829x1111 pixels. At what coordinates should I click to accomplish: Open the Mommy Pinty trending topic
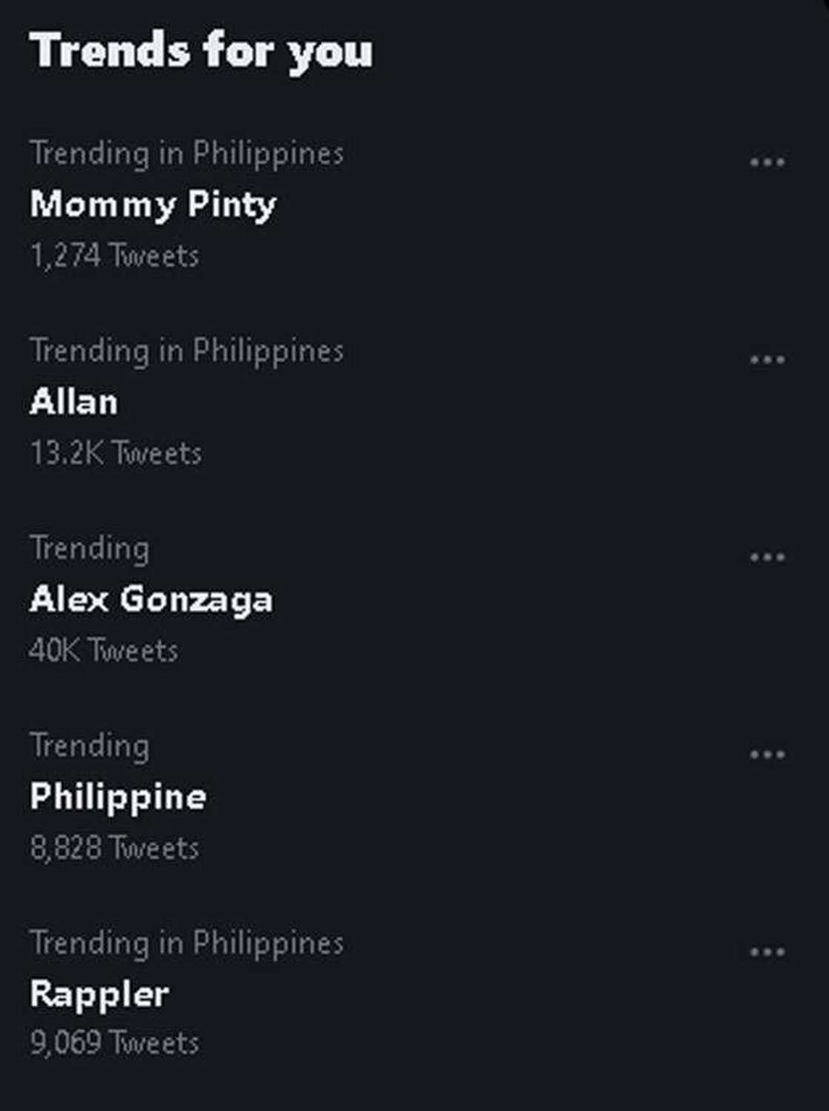(152, 204)
